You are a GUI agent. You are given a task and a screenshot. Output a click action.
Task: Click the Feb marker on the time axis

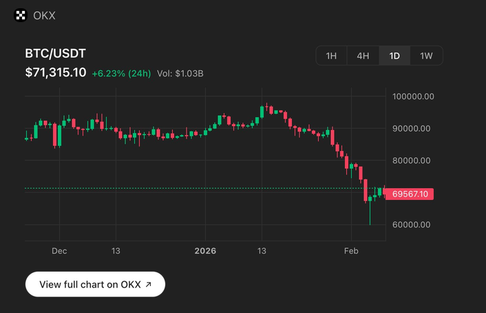coord(351,251)
